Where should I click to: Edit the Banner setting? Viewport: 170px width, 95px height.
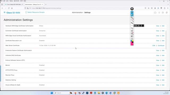click(x=163, y=65)
